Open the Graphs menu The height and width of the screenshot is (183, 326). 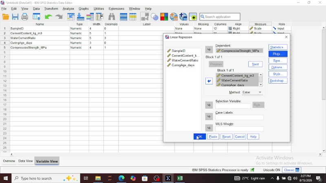click(84, 9)
